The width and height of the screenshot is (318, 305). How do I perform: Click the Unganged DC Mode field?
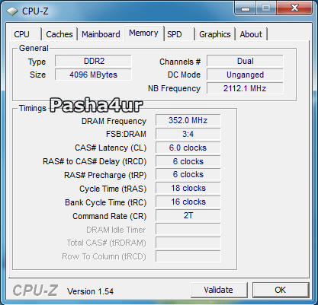tap(245, 75)
